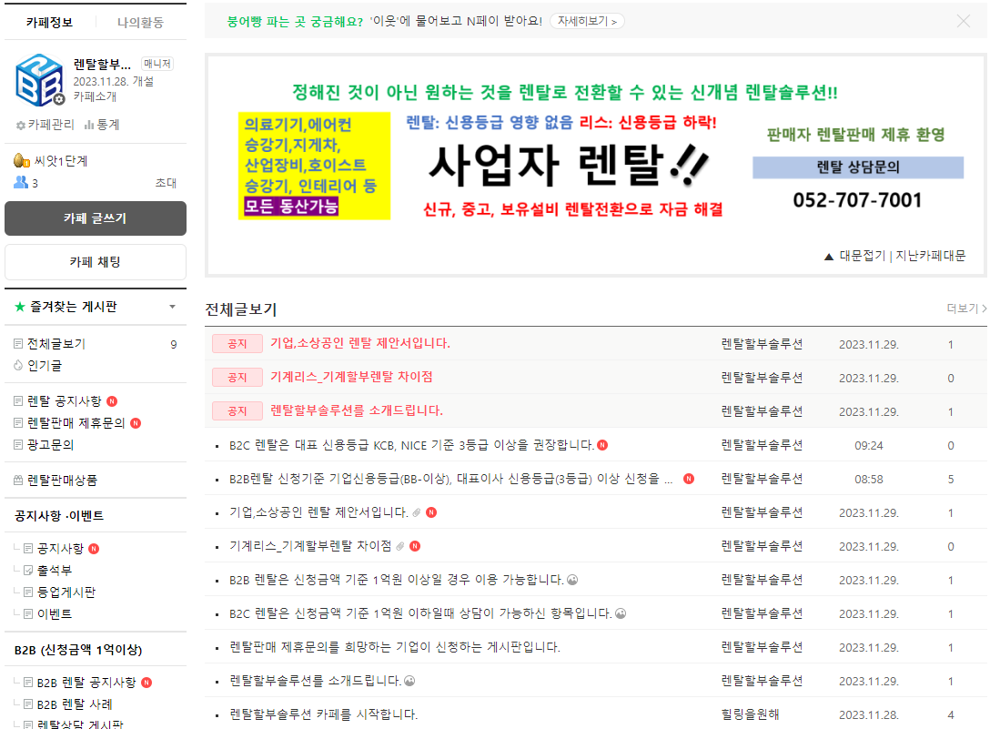
Task: Click the 렌탈 상담문의 banner box
Action: 858,167
